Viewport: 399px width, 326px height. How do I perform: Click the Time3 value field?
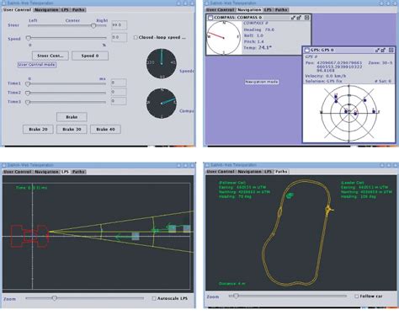click(119, 101)
